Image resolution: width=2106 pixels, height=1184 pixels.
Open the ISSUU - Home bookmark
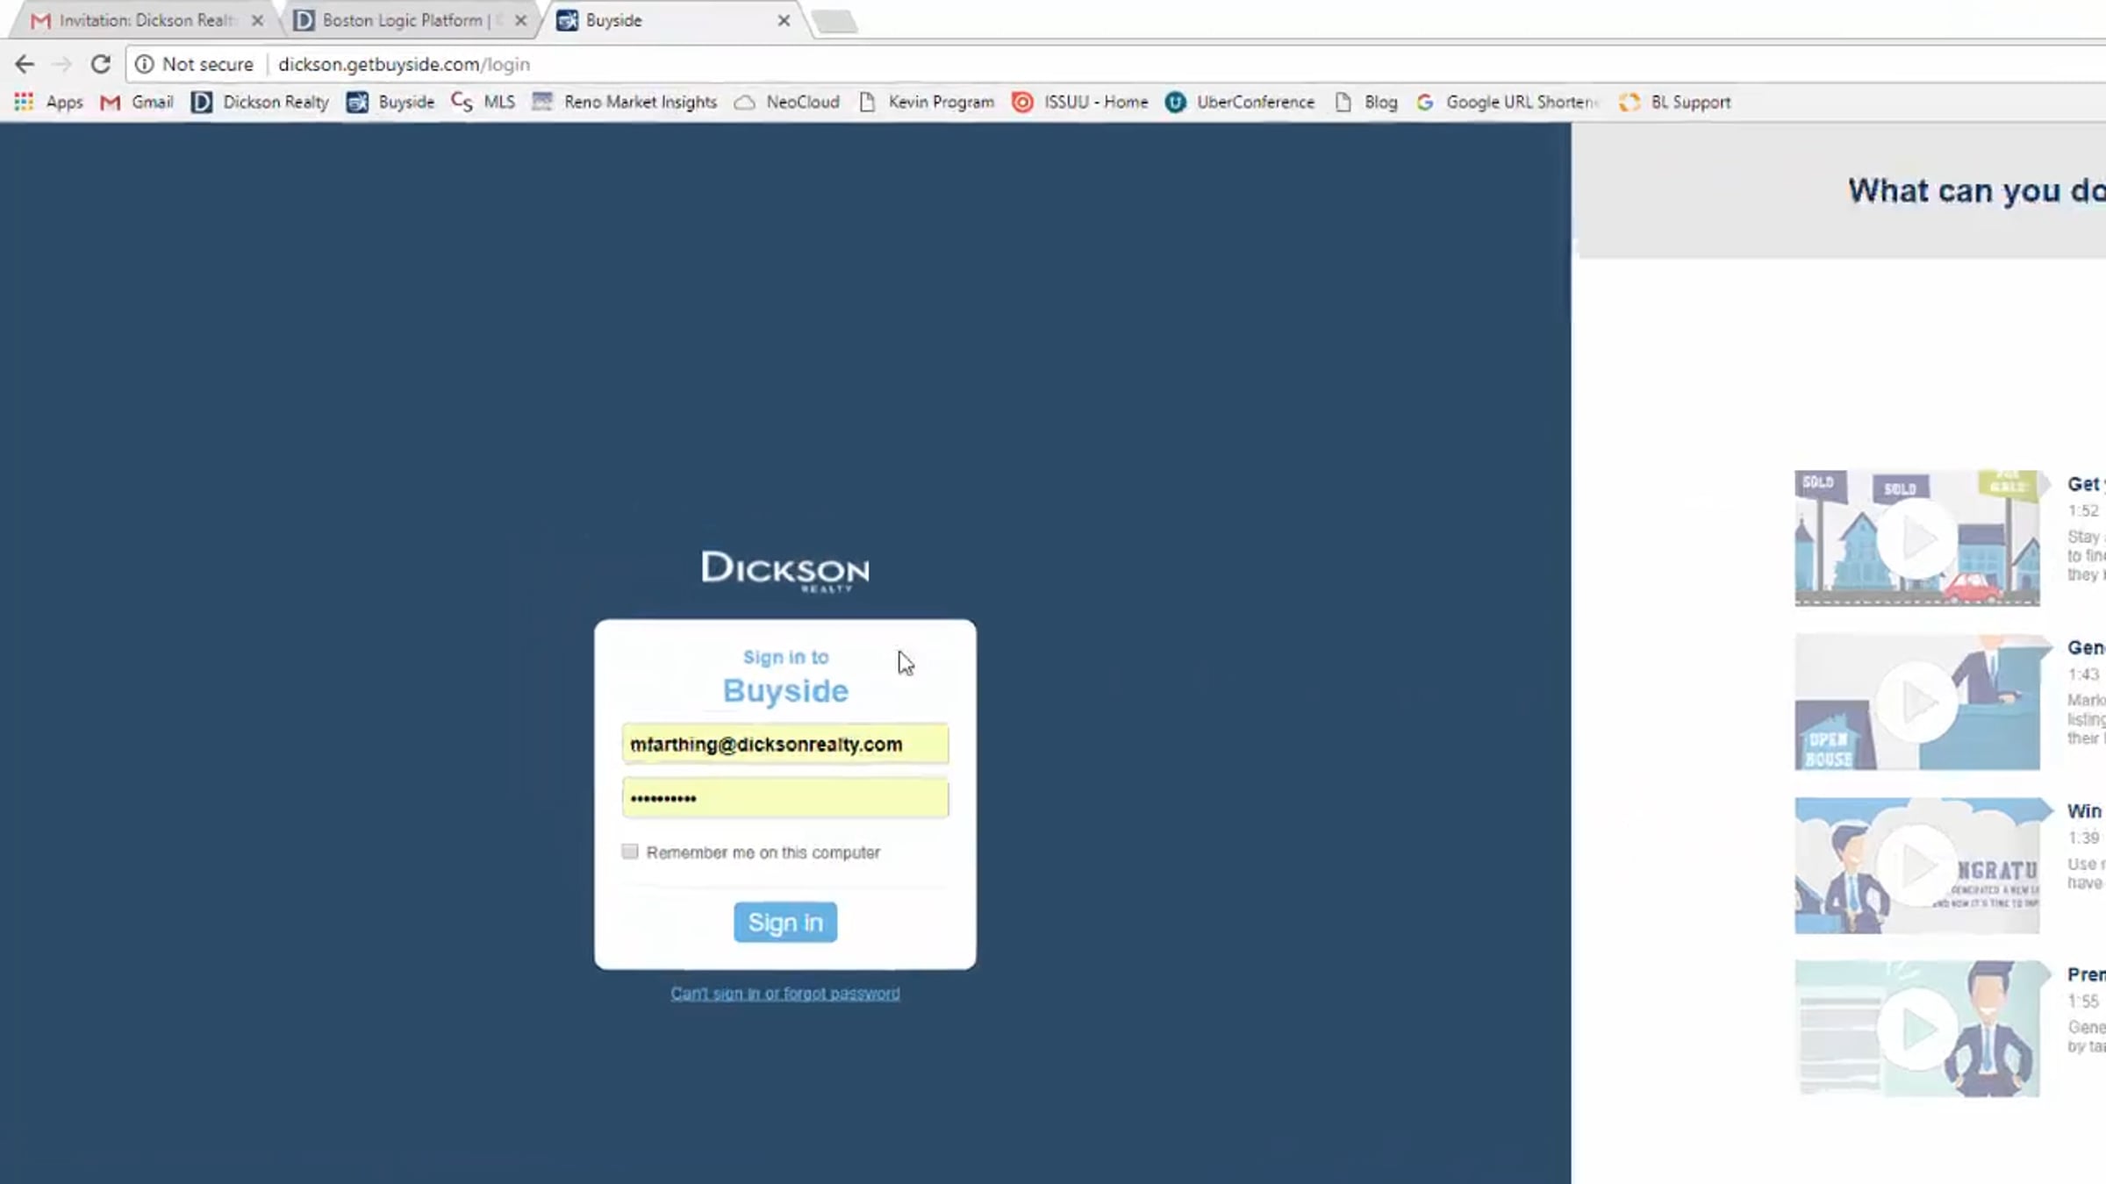click(x=1080, y=102)
